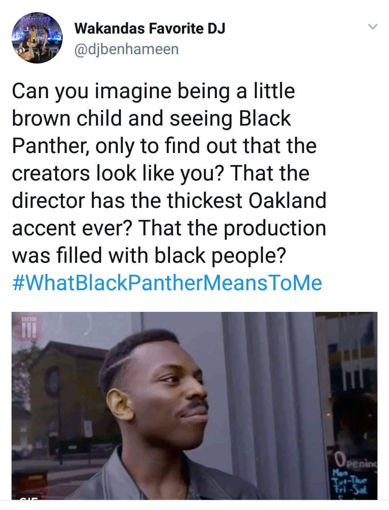Click the pink channel logo watermark in GIF
The height and width of the screenshot is (510, 389).
click(27, 327)
